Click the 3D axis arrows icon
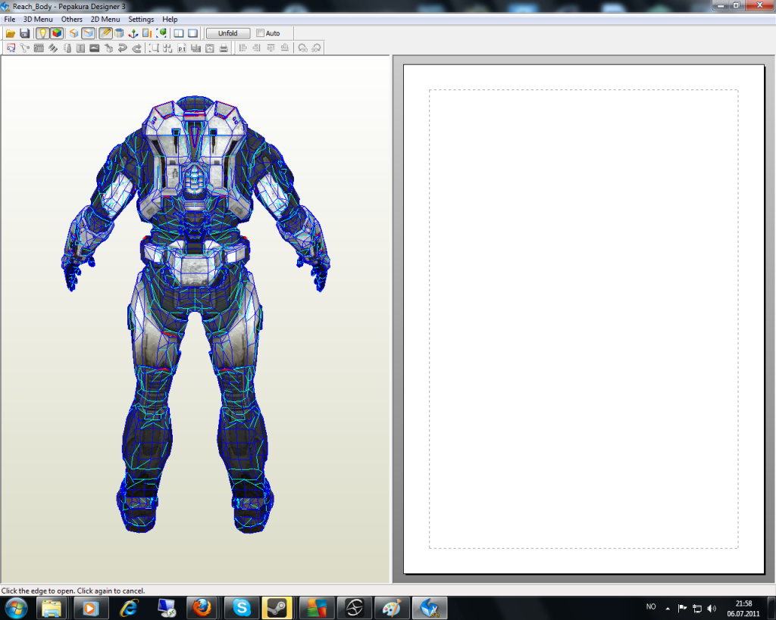 tap(133, 33)
